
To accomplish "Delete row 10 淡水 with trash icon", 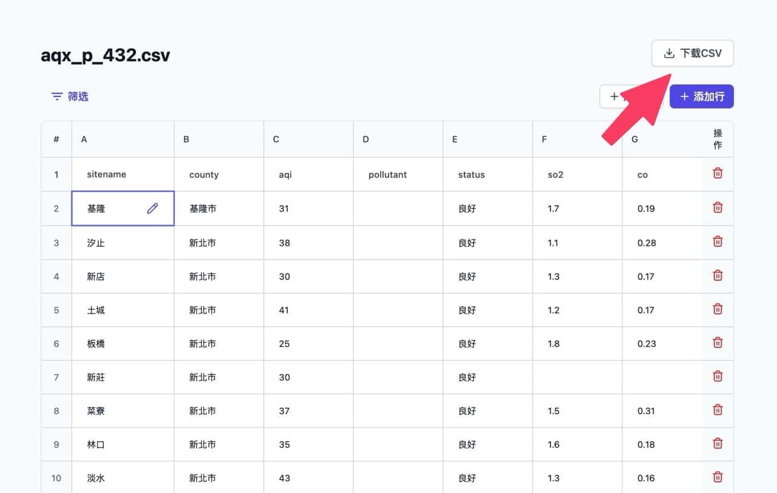I will click(718, 477).
